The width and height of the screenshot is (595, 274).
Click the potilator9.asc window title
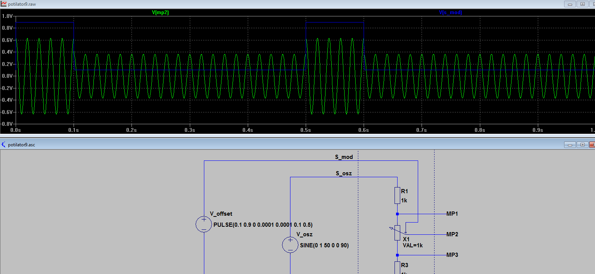pos(21,145)
